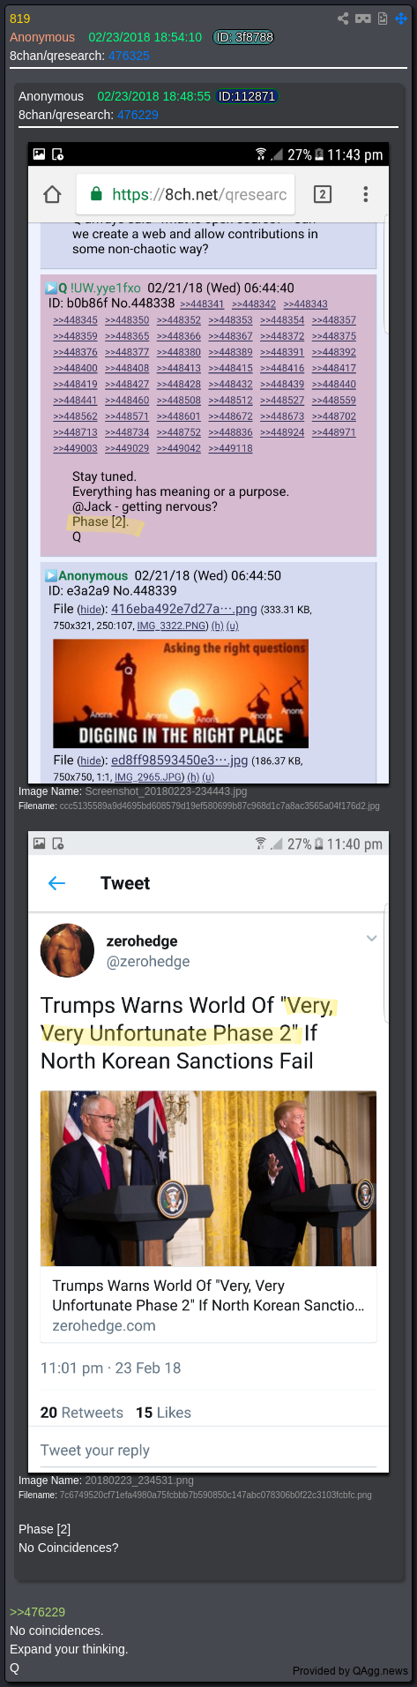Click the QAgg.news credit text
Screen dimensions: 417x1687
point(350,1670)
